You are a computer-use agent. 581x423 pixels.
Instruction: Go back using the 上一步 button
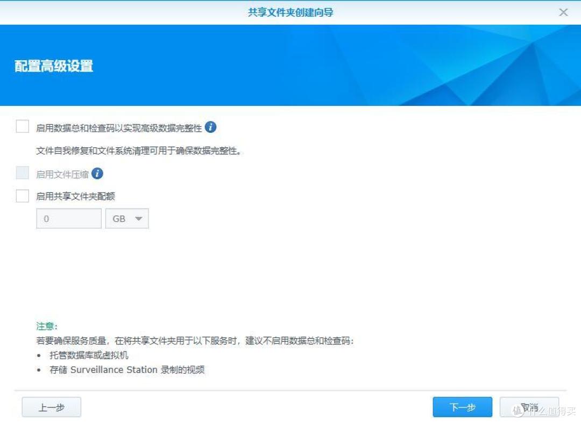(x=51, y=407)
